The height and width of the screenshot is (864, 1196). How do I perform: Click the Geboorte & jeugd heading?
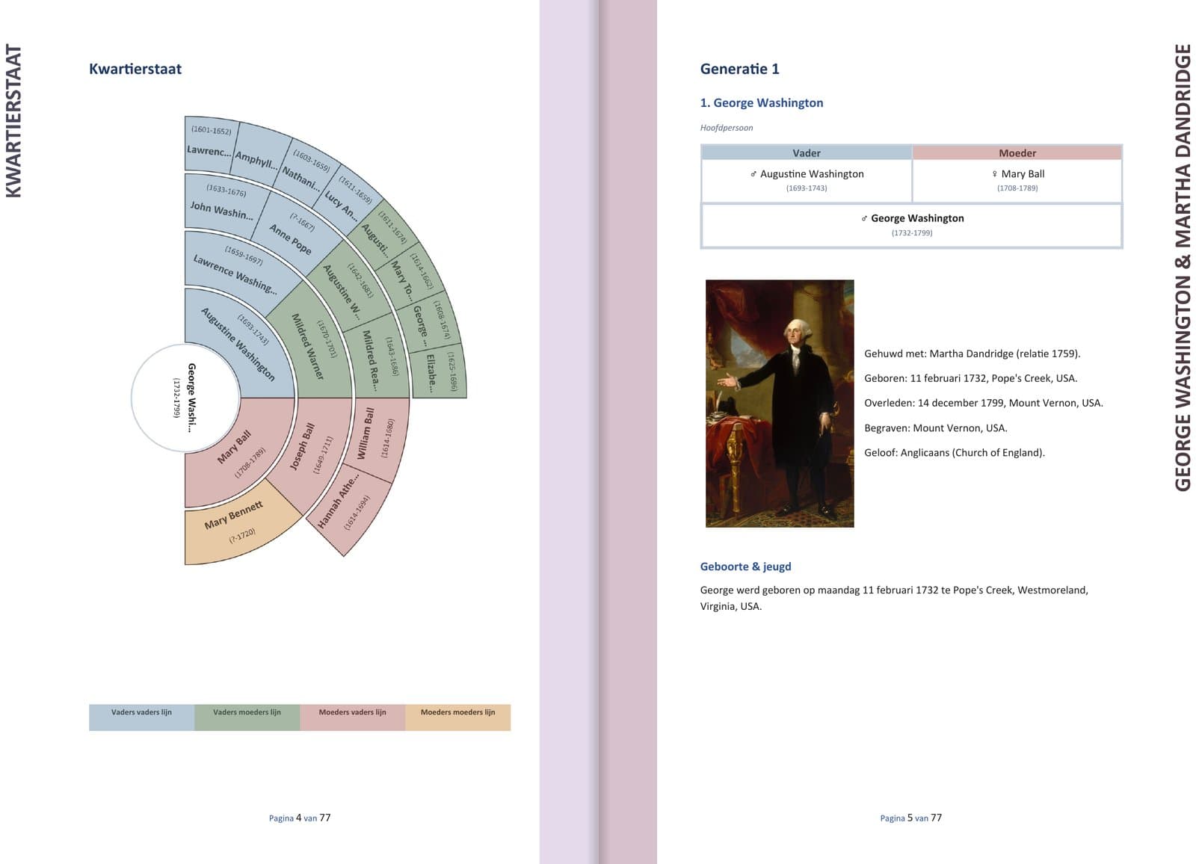745,567
